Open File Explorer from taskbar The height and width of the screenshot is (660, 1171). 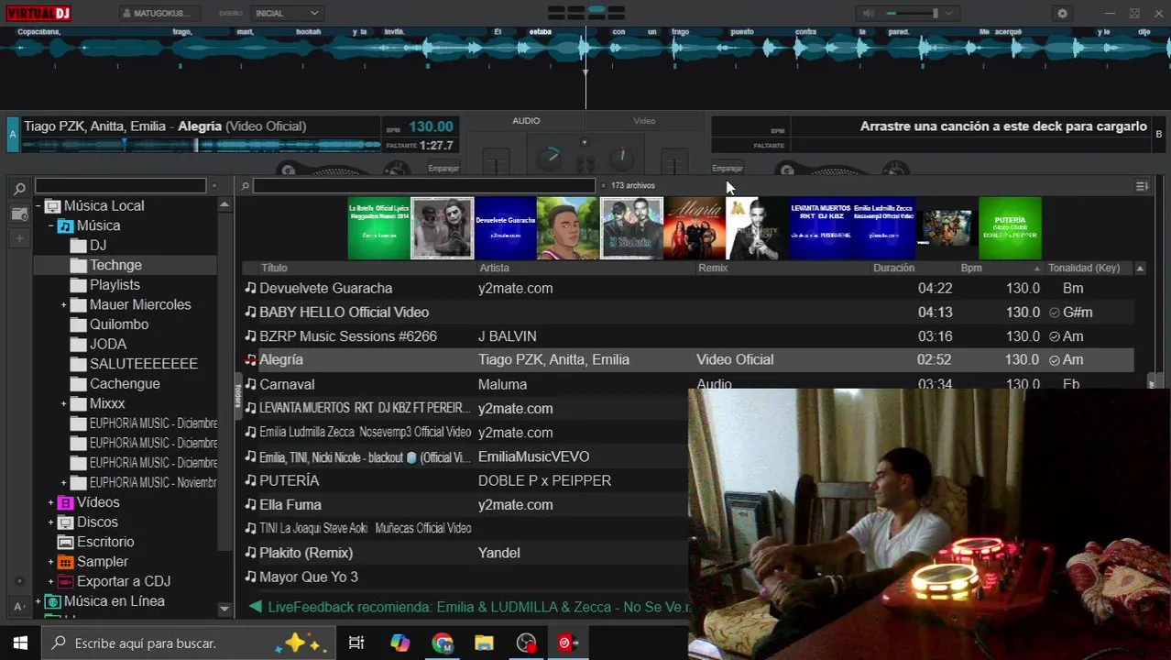coord(484,643)
